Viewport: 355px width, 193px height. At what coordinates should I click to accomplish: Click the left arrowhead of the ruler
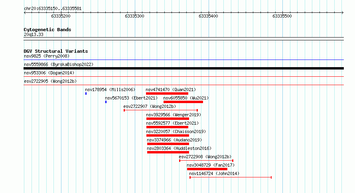click(25, 12)
